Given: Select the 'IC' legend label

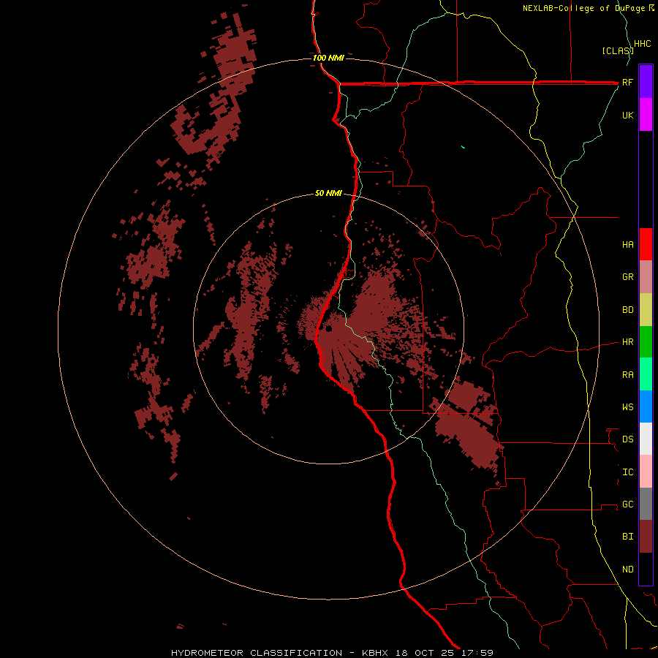Looking at the screenshot, I should [x=627, y=472].
